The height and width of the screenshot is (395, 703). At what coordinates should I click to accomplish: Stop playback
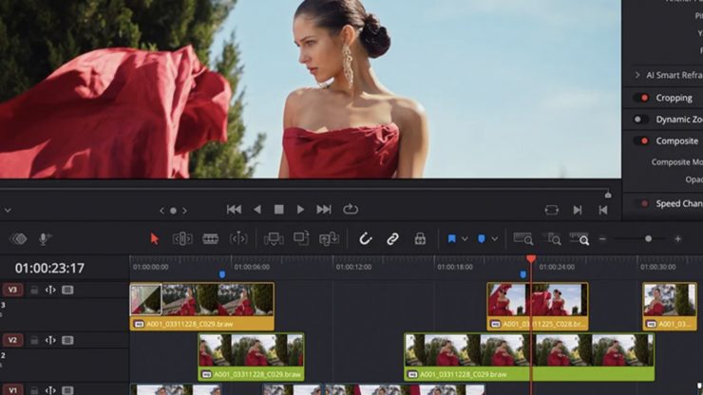pyautogui.click(x=279, y=210)
